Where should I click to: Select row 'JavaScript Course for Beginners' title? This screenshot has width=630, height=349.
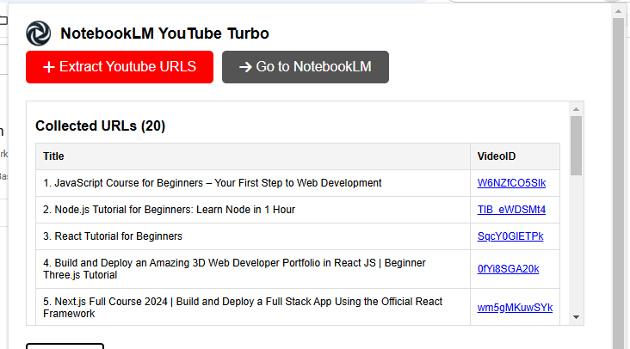tap(213, 183)
